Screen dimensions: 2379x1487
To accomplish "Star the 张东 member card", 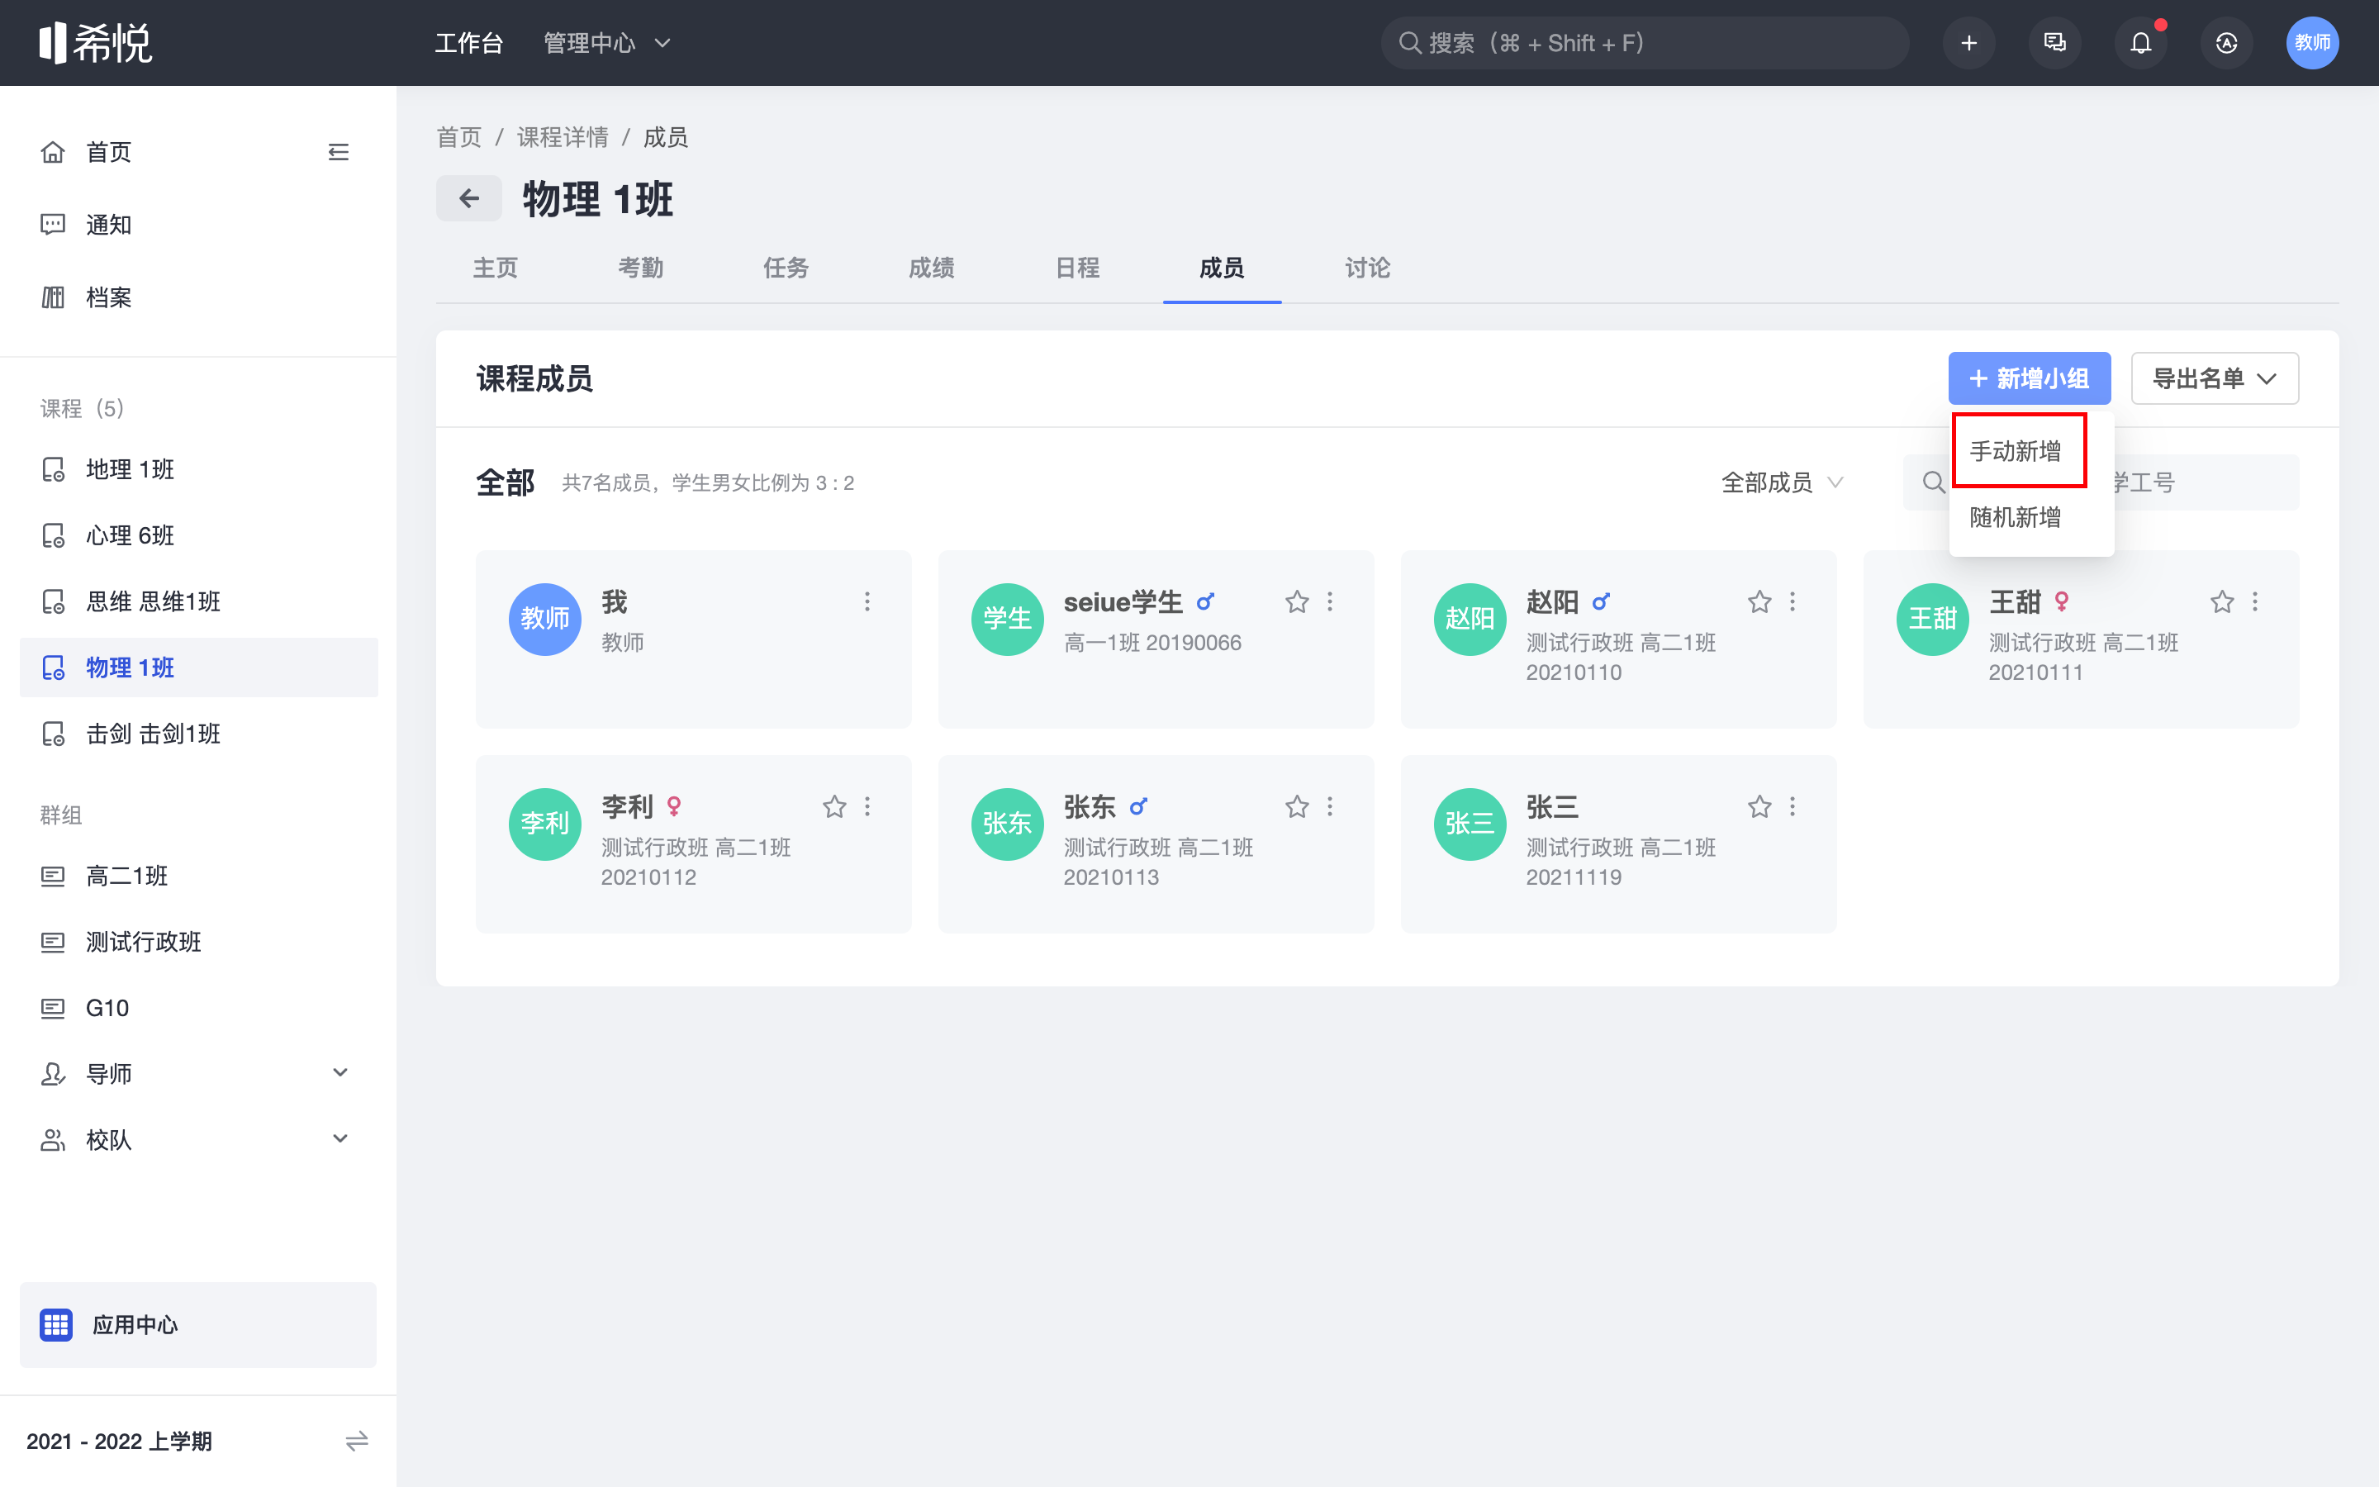I will click(1297, 806).
